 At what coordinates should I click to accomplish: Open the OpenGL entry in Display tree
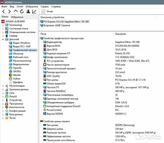pos(17,68)
